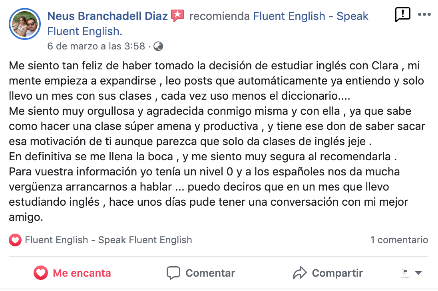Image resolution: width=438 pixels, height=291 pixels.
Task: Toggle the Me encanta reaction button
Action: [x=72, y=273]
